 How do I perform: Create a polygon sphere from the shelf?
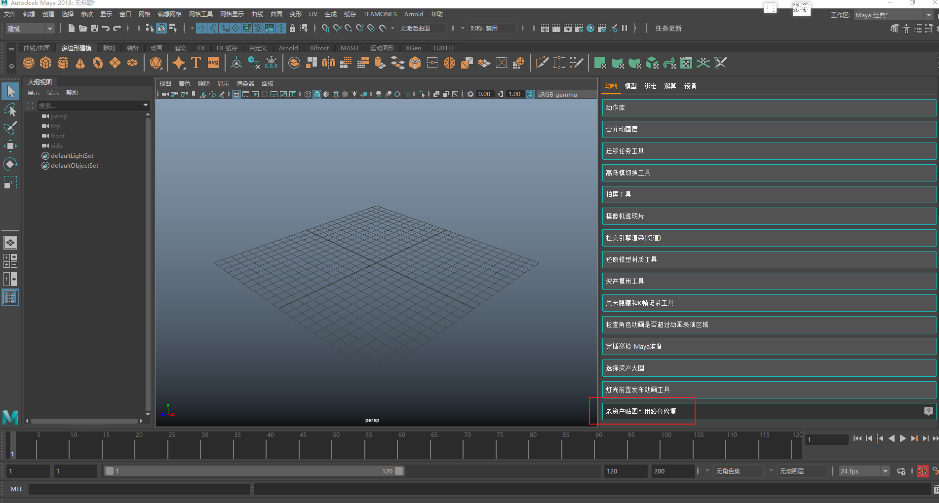coord(29,63)
